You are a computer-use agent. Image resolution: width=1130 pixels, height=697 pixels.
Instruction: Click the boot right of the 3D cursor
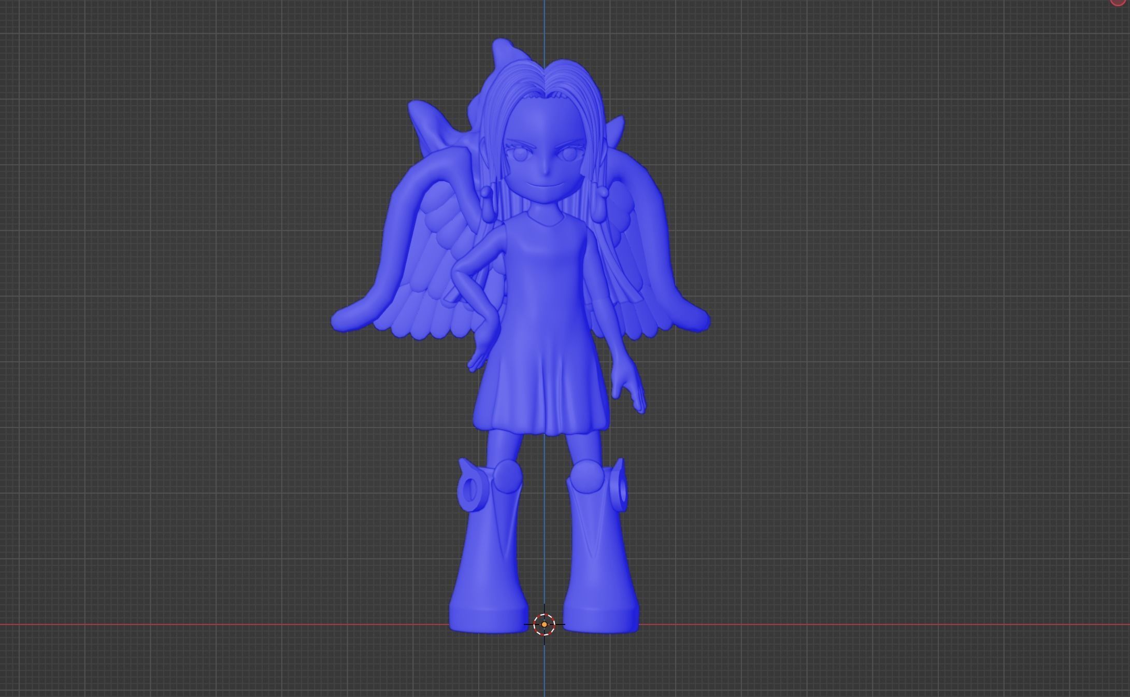tap(601, 570)
